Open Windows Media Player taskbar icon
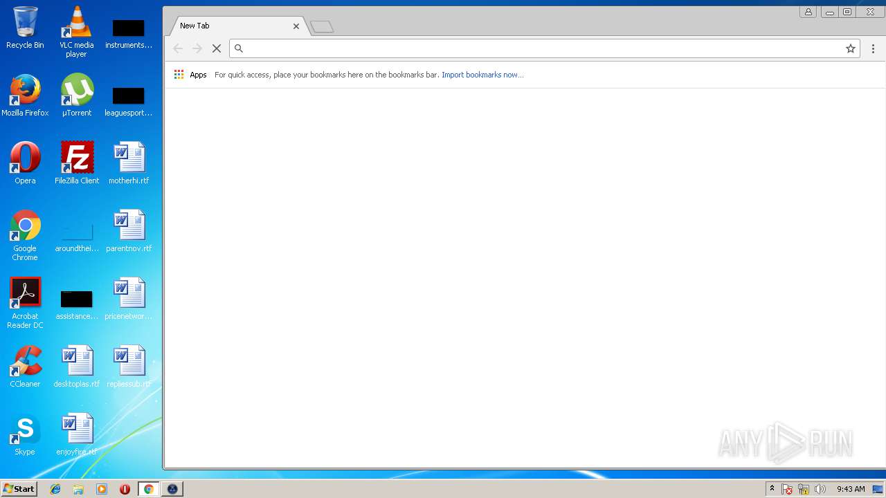Screen dimensions: 886x498 click(x=102, y=489)
